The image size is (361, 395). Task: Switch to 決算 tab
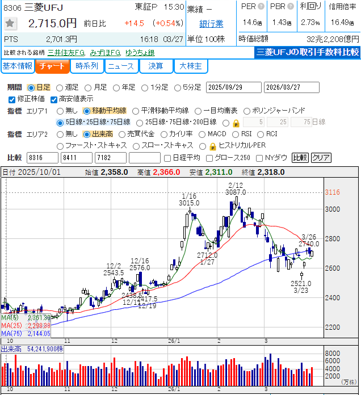pyautogui.click(x=156, y=66)
